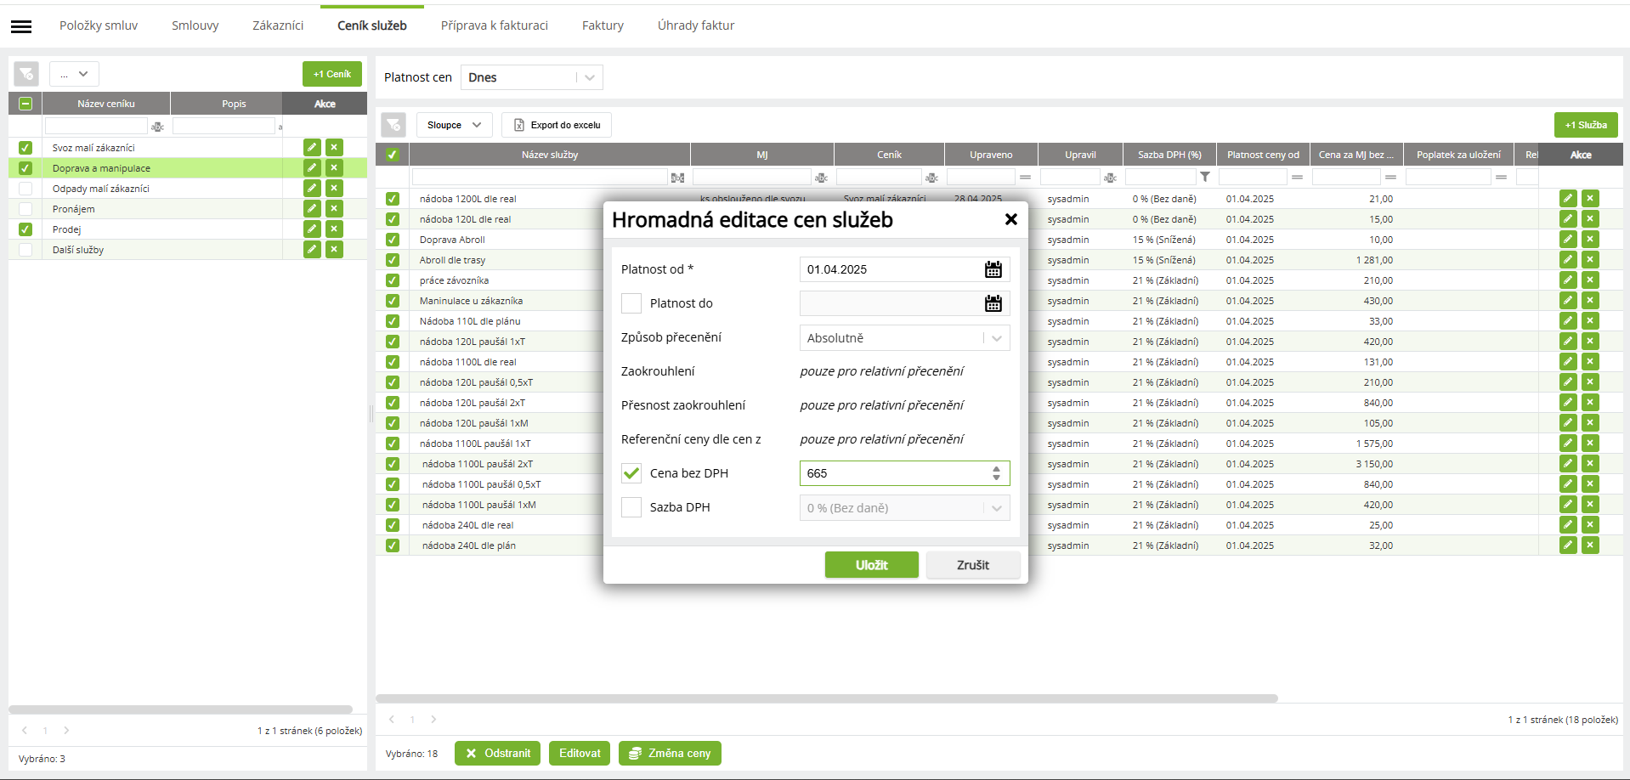Cancel the dialog with Zrušit

click(973, 565)
